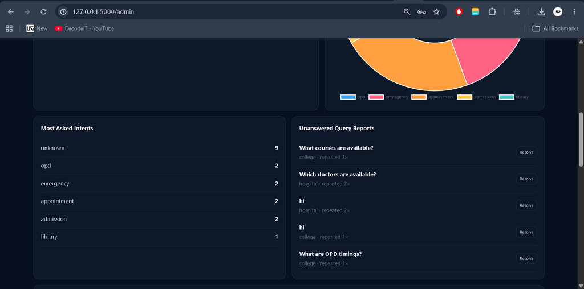
Task: Open the apps grid in bookmarks bar
Action: (x=9, y=28)
